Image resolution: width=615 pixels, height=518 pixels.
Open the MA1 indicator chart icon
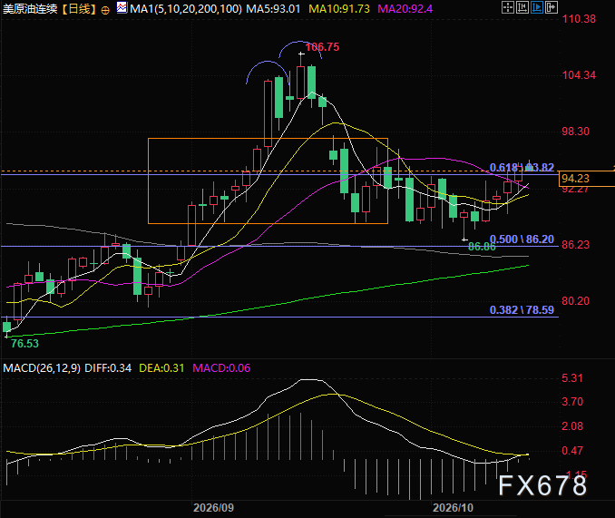(x=122, y=8)
